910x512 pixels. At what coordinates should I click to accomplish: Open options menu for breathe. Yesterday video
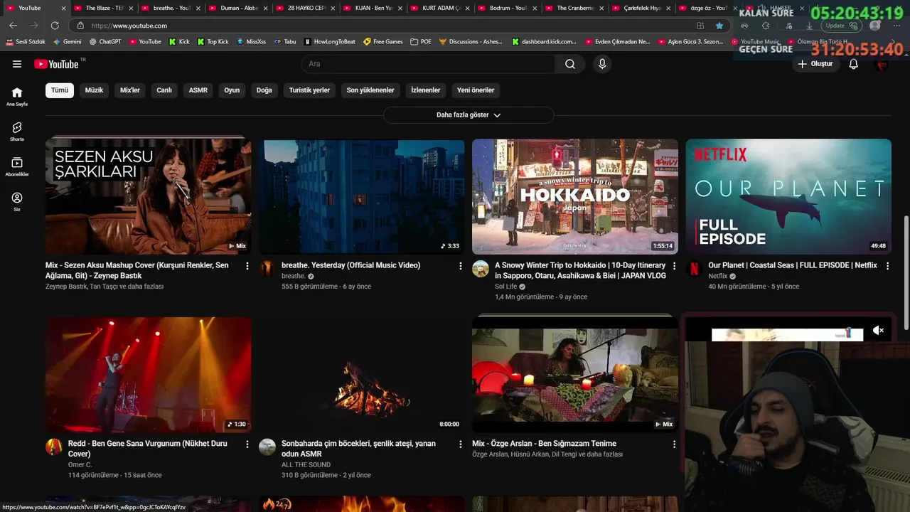[x=461, y=266]
